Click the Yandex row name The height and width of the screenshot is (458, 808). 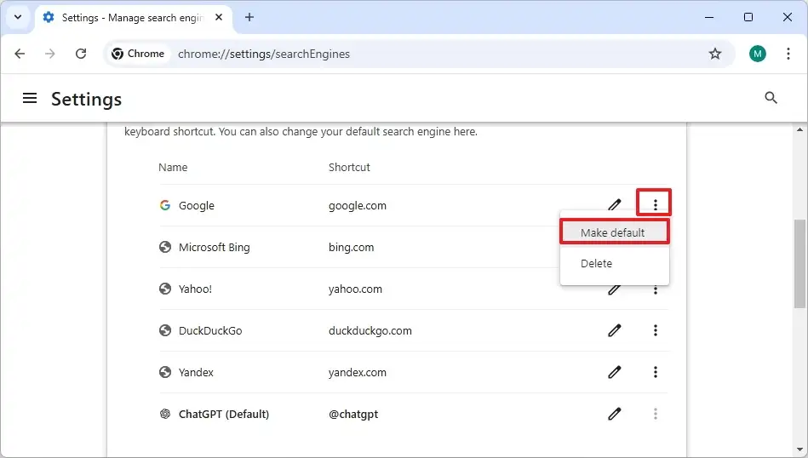(196, 373)
